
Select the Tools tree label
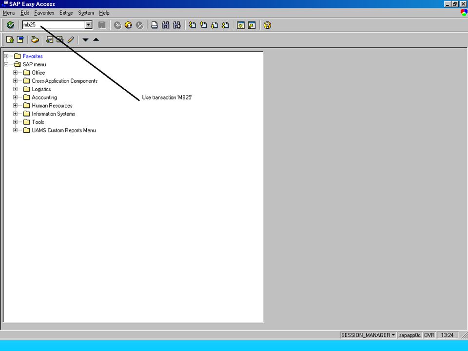click(38, 122)
